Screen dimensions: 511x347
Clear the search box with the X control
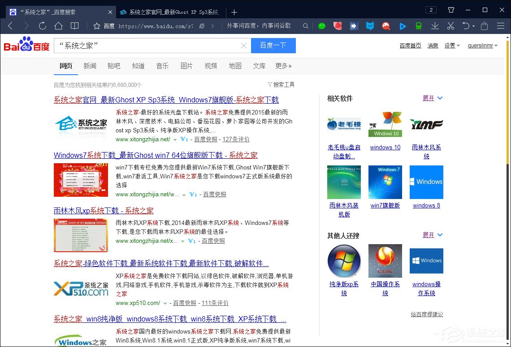[243, 46]
